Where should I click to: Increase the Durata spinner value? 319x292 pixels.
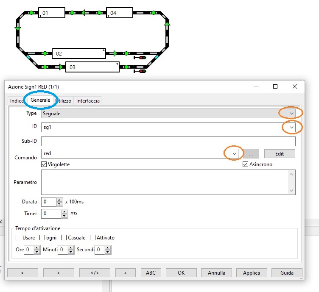59,200
